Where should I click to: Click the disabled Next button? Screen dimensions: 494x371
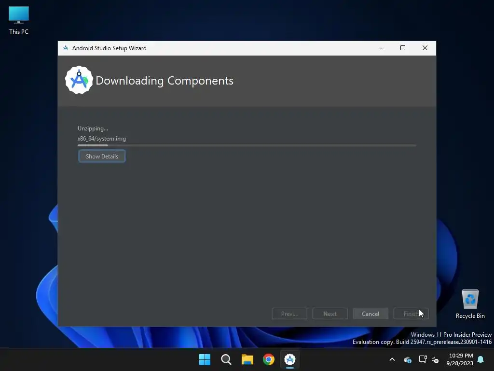330,314
